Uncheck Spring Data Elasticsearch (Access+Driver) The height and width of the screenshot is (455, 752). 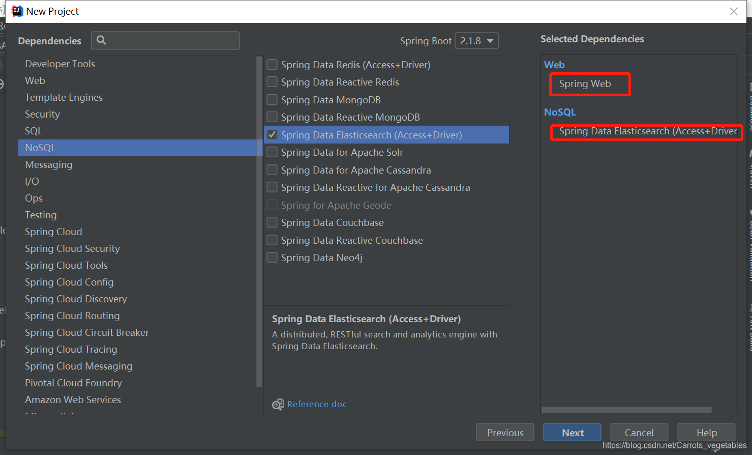272,135
